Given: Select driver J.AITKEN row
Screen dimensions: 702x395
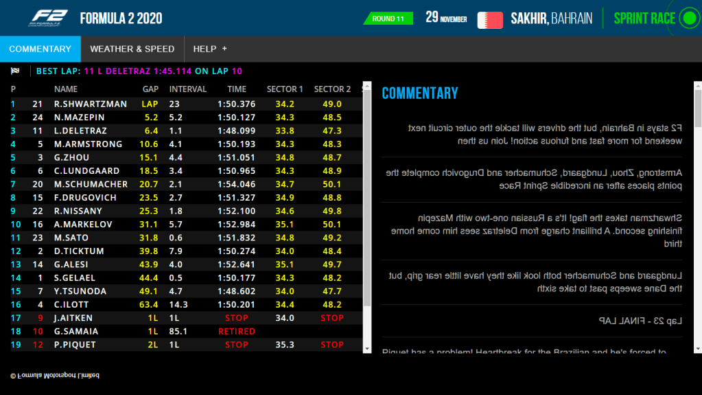Looking at the screenshot, I should click(186, 318).
